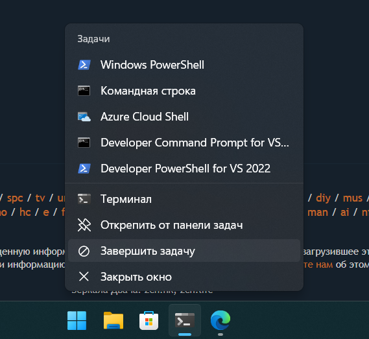Open Developer Command Prompt for VS entry
369x339 pixels.
[x=184, y=143]
